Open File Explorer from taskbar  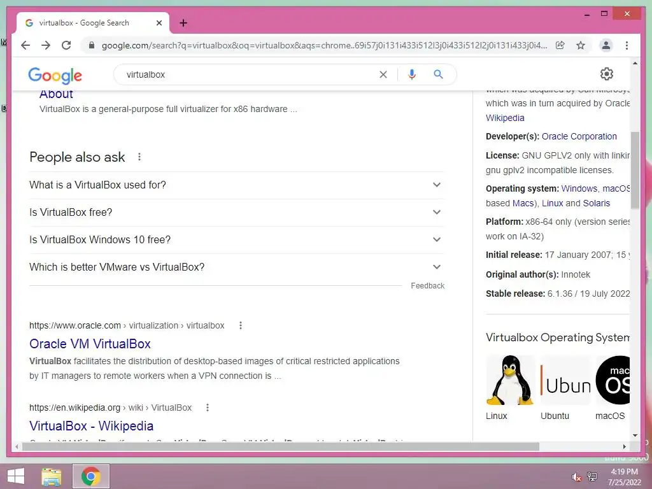pyautogui.click(x=51, y=476)
